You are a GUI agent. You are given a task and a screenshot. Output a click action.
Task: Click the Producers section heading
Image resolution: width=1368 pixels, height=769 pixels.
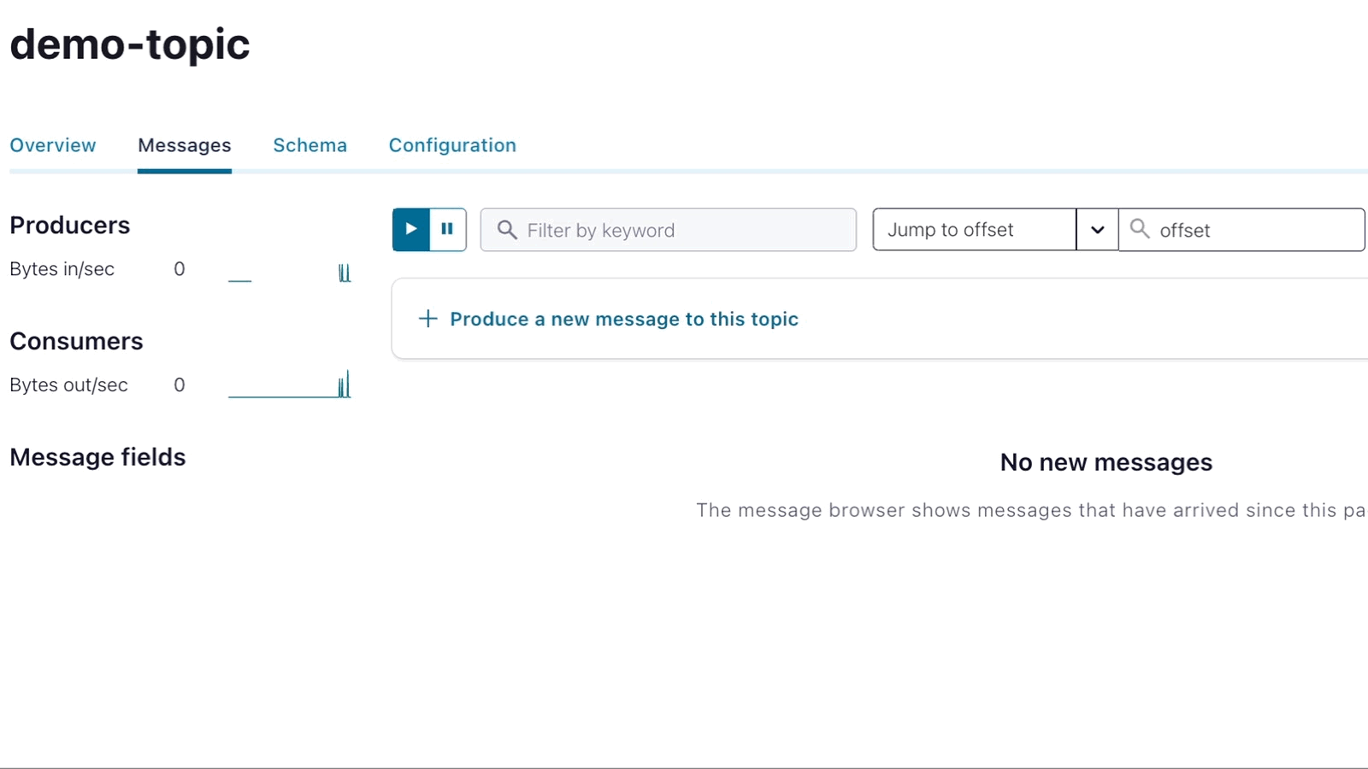click(70, 226)
